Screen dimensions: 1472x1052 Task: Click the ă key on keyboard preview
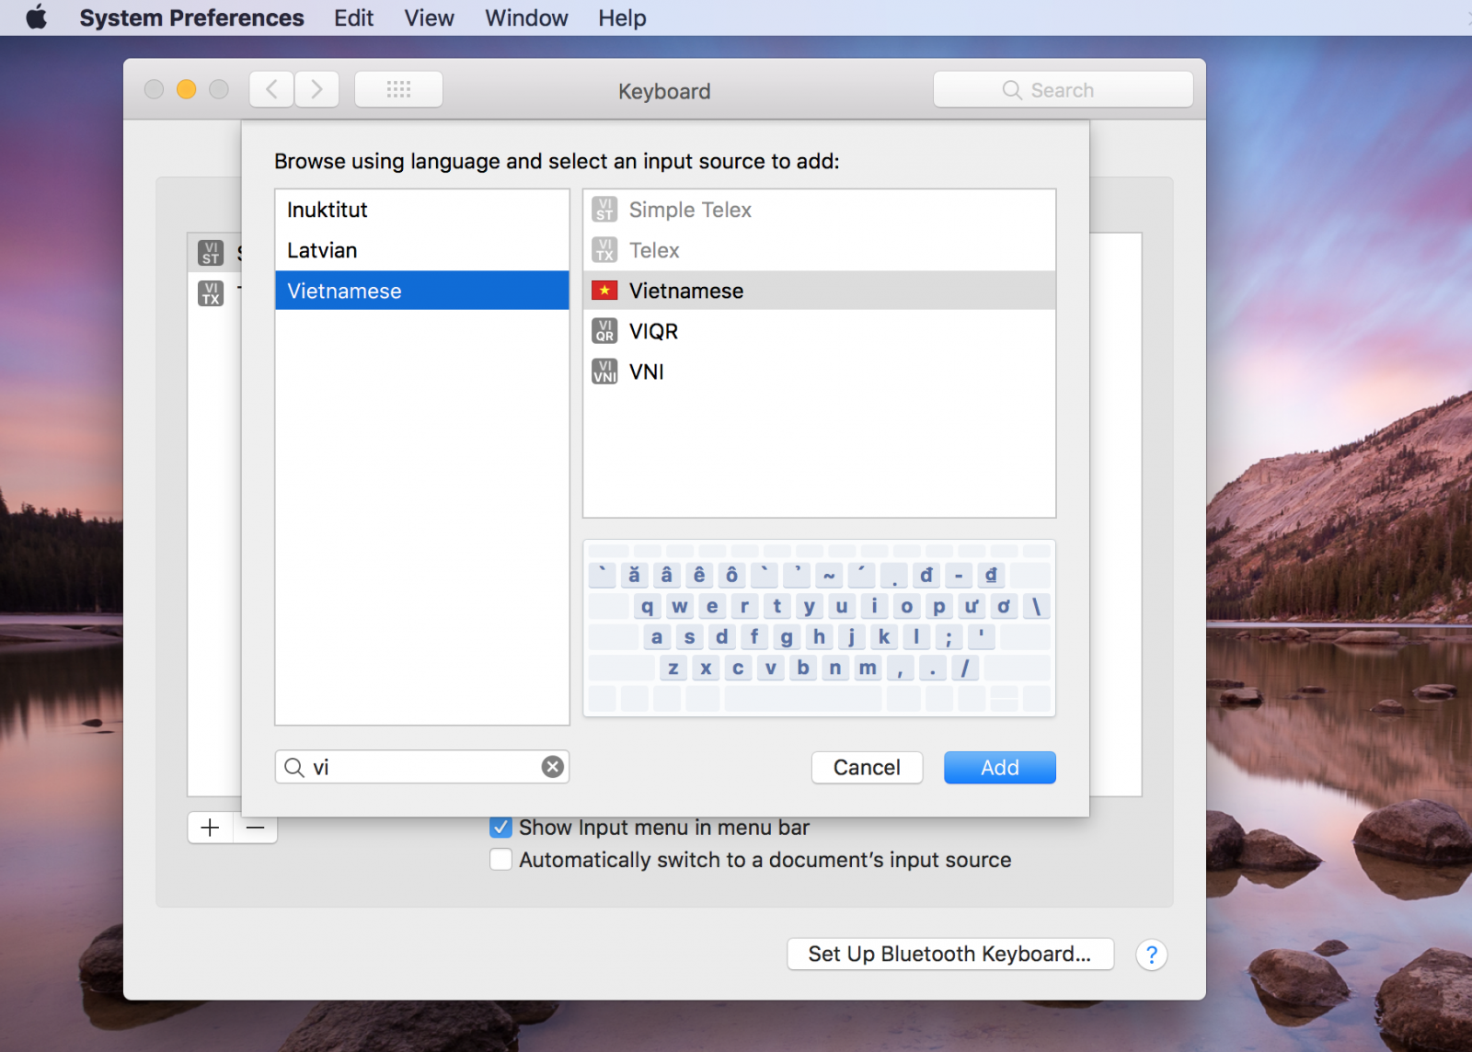pyautogui.click(x=634, y=576)
